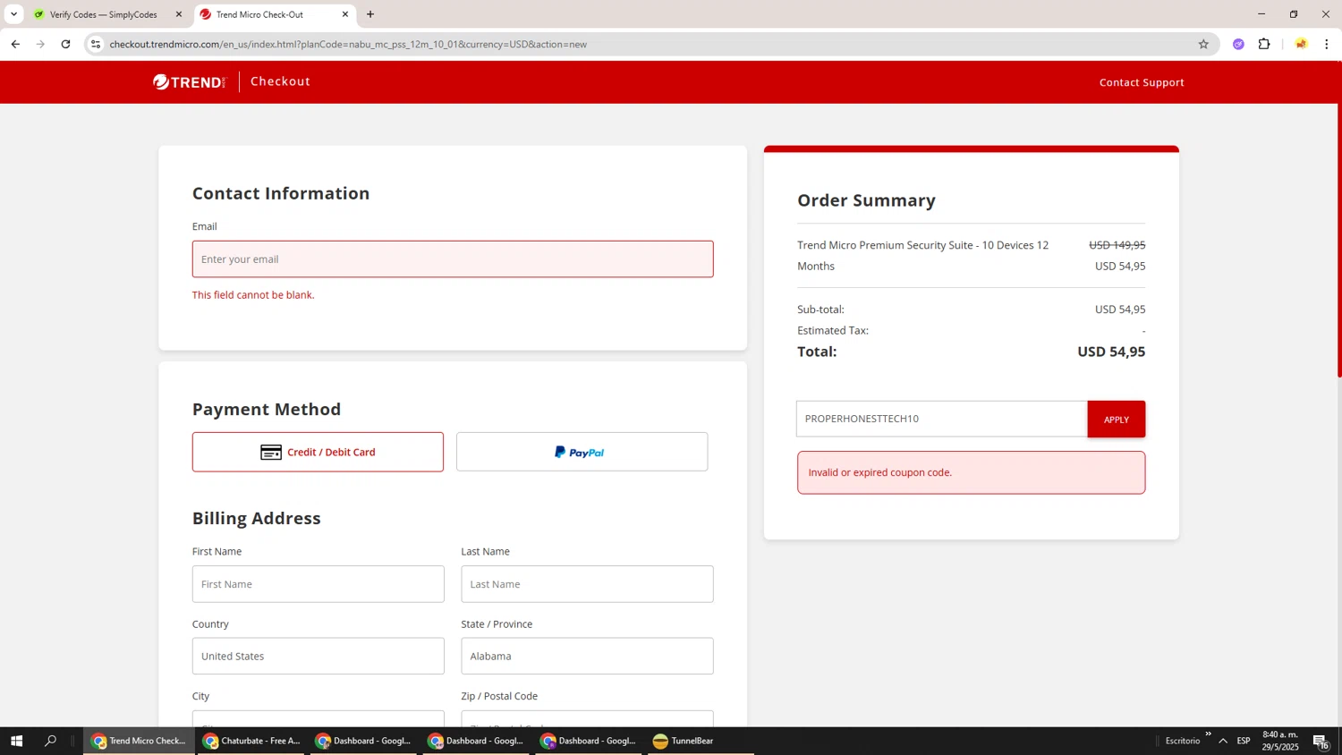Viewport: 1342px width, 755px height.
Task: Click the First Name field
Action: pos(318,584)
